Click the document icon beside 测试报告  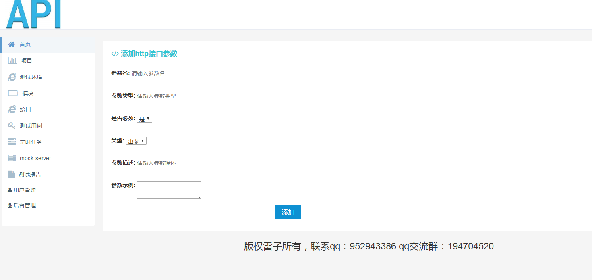coord(12,175)
